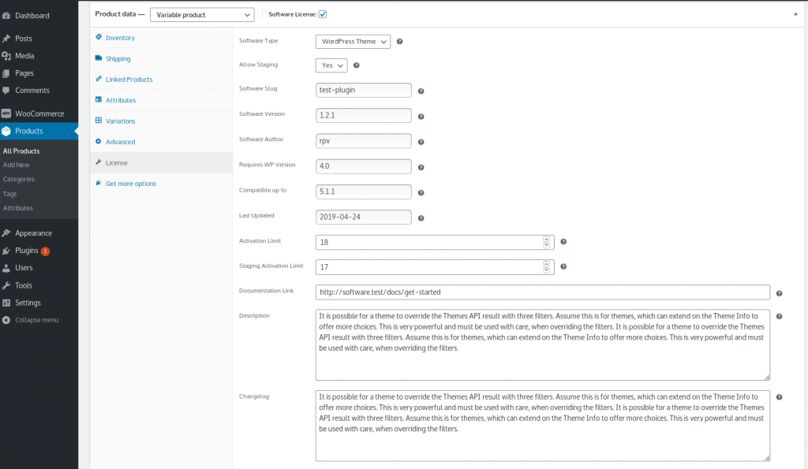Click the Activation Limit number field

click(x=435, y=242)
